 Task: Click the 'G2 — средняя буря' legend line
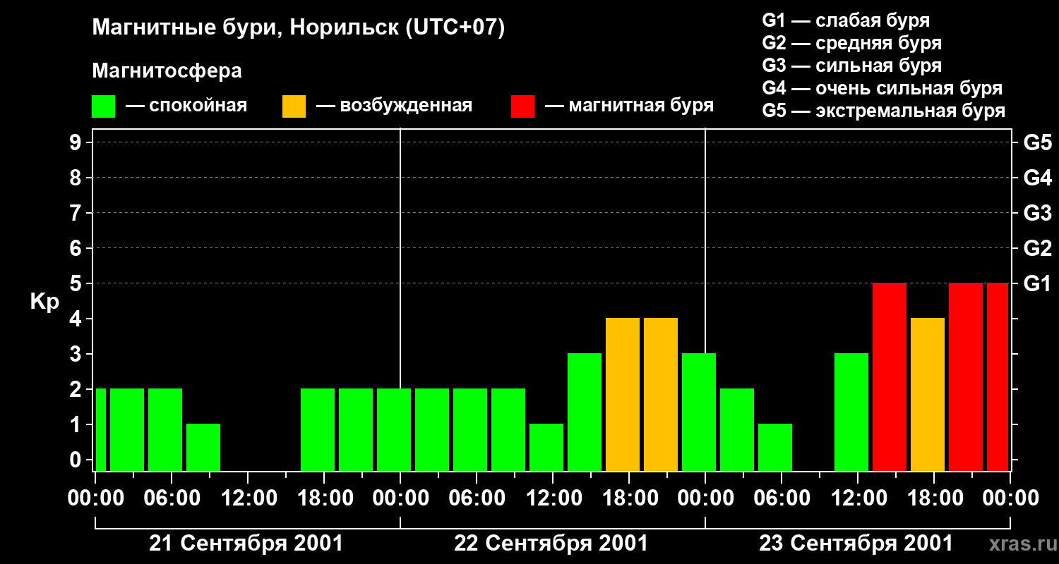852,43
